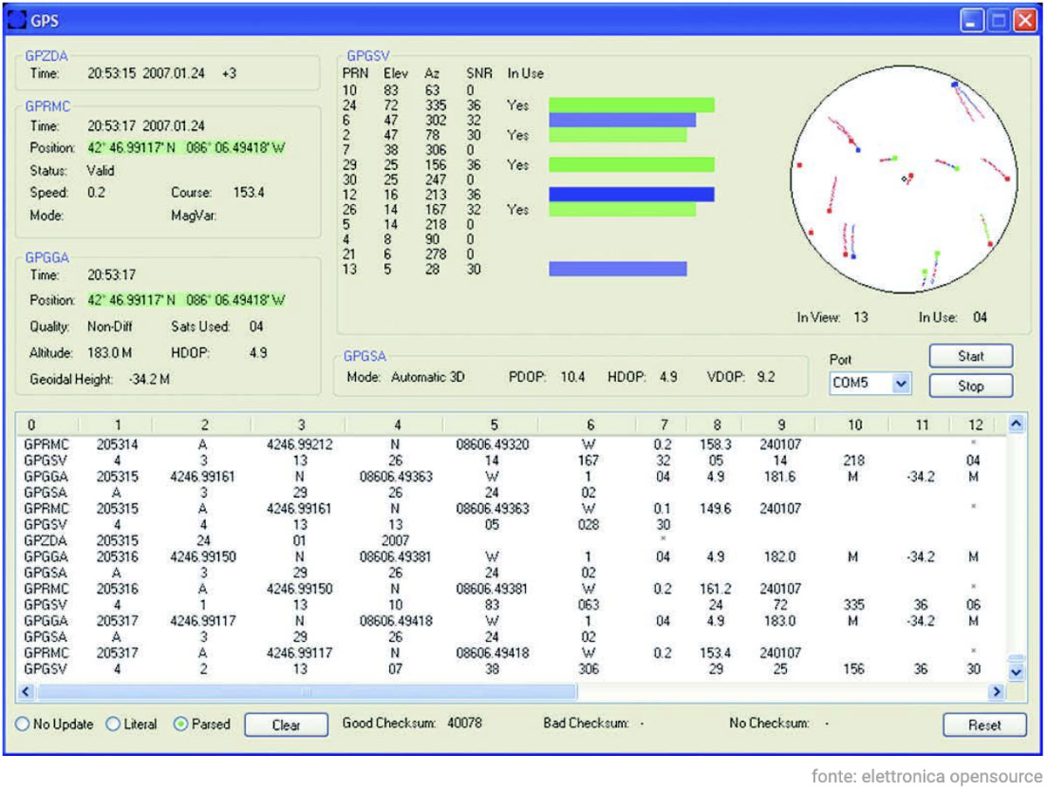Click the column header labeled 11
Screen dimensions: 1047x790
[921, 425]
